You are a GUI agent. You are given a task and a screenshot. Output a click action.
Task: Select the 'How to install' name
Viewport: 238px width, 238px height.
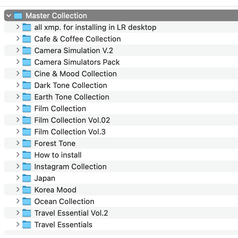click(58, 155)
